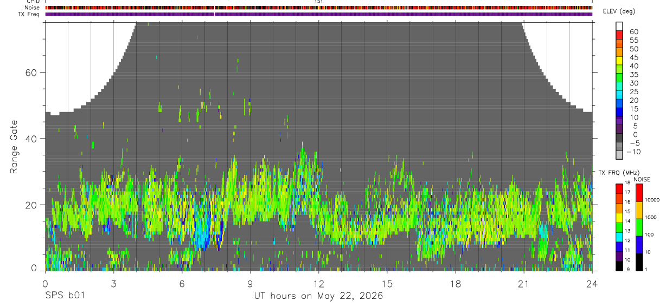Click the '100' label on the NOISE scale
Viewport: 666px width, 307px height.
click(x=649, y=234)
